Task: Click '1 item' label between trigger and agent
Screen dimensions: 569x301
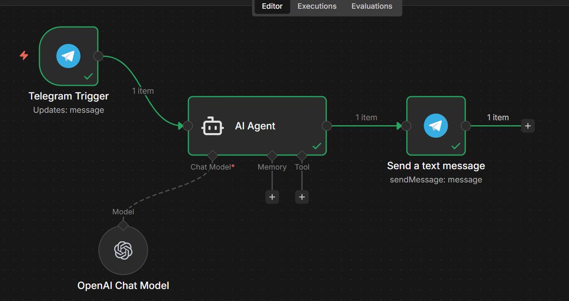Action: click(x=143, y=91)
